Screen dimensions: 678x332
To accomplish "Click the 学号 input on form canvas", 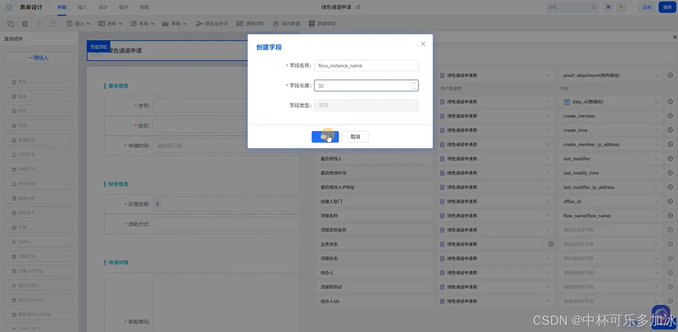I will pos(225,106).
